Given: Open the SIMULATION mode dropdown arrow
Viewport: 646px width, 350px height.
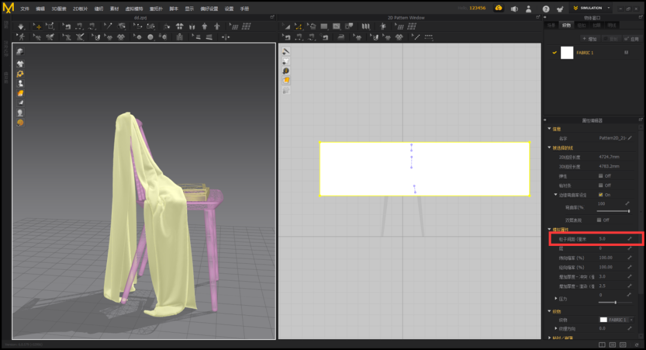Looking at the screenshot, I should click(609, 8).
